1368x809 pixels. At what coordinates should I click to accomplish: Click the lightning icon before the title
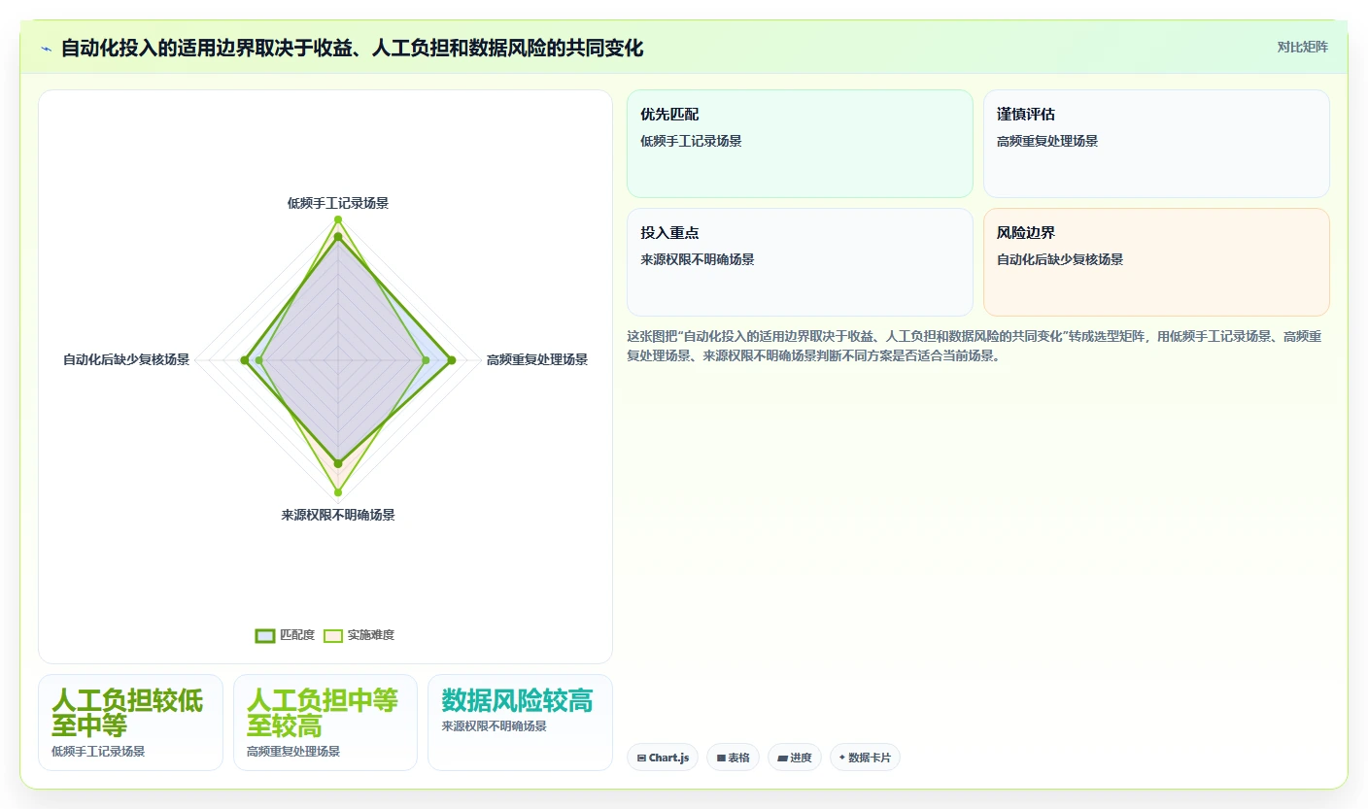pyautogui.click(x=47, y=49)
